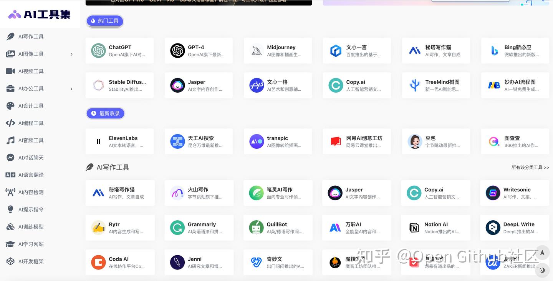The width and height of the screenshot is (553, 281).
Task: Open the Midjourney sailboat icon
Action: [257, 51]
